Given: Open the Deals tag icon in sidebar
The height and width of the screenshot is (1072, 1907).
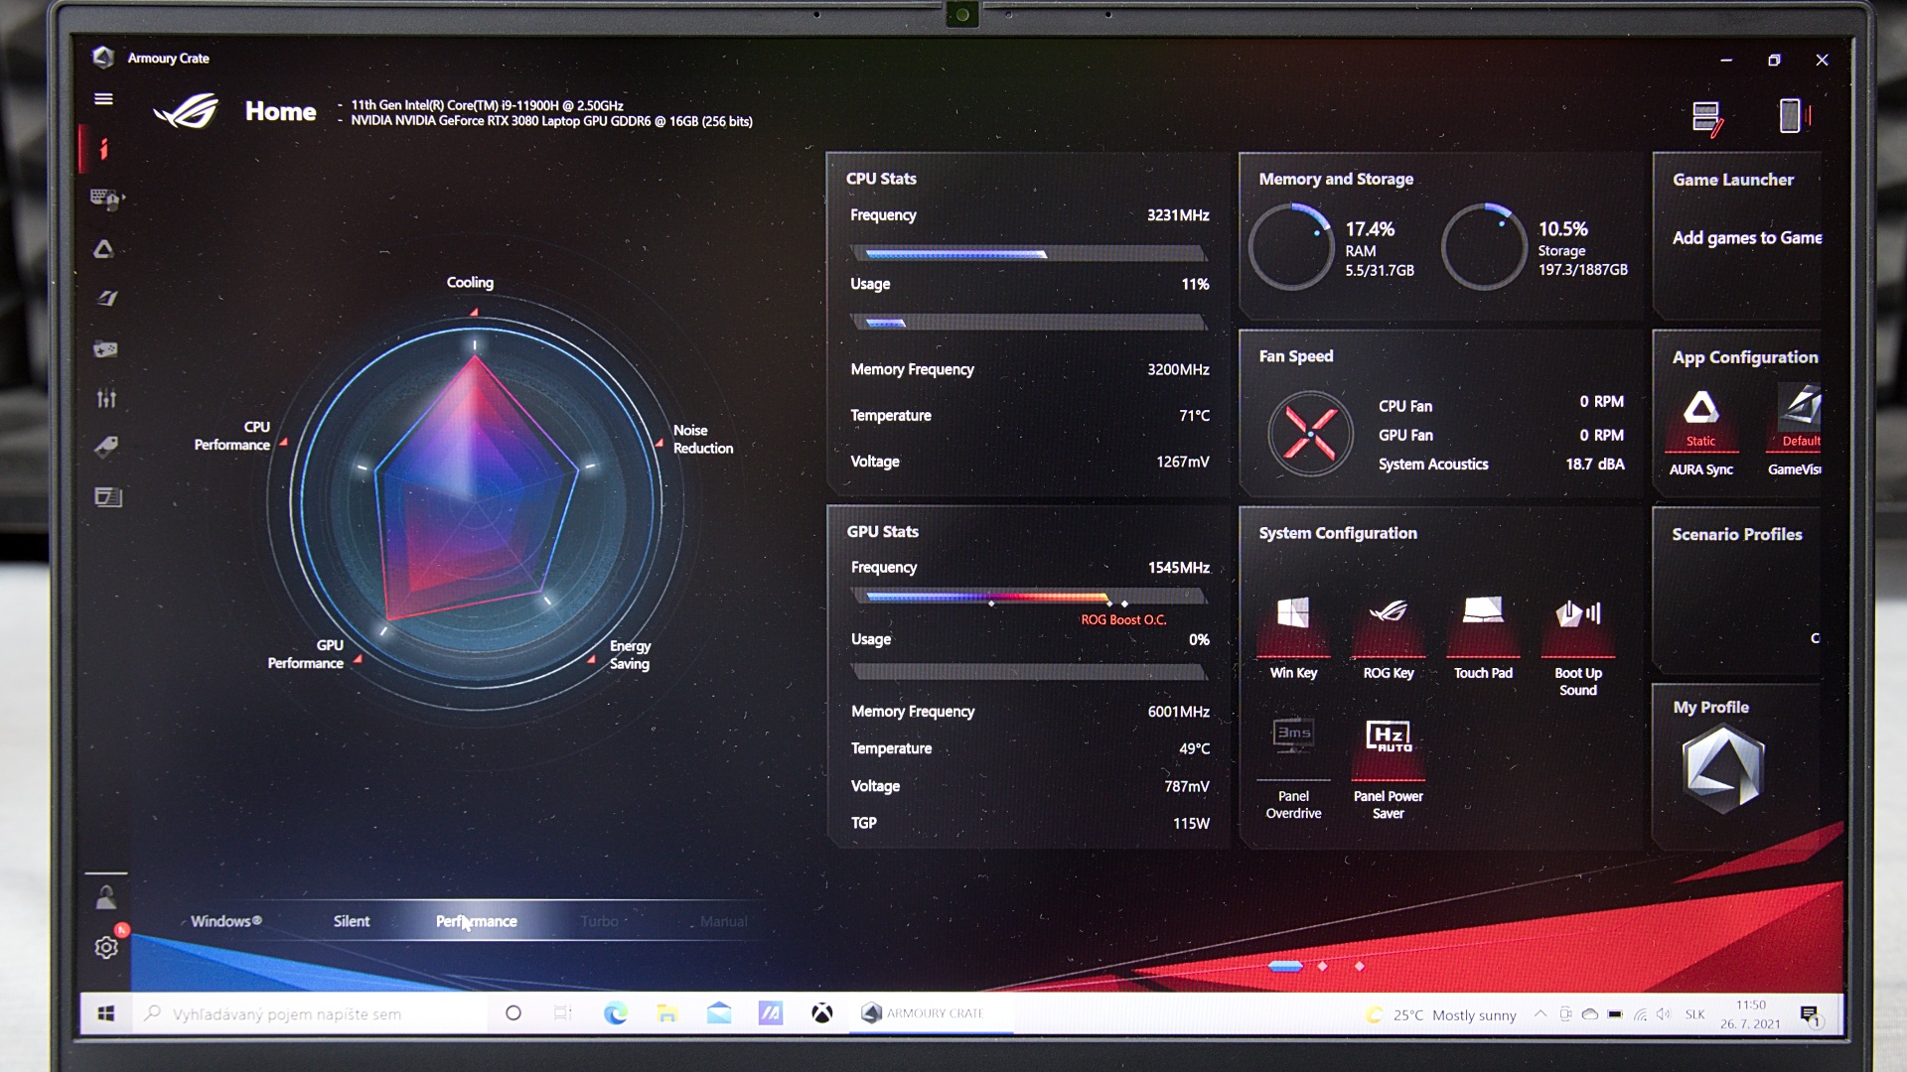Looking at the screenshot, I should (x=106, y=448).
